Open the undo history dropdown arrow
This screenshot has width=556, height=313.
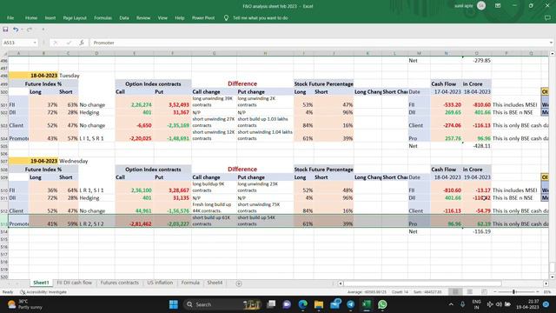22,30
